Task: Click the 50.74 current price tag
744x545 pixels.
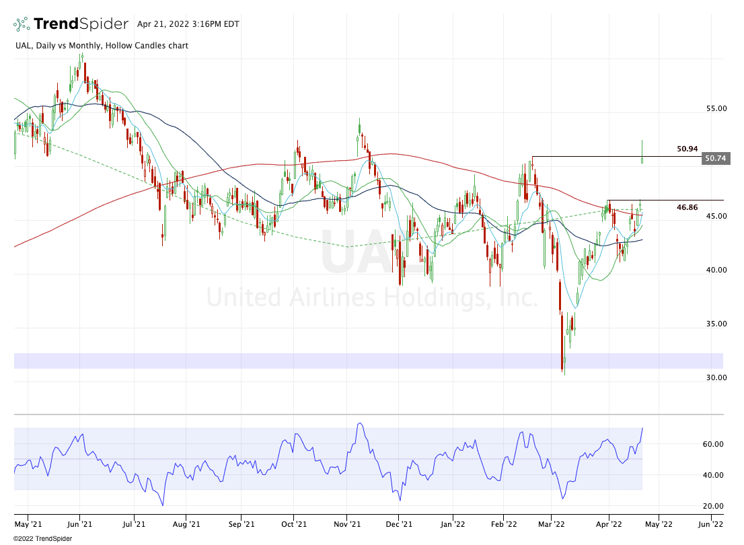Action: pos(716,159)
